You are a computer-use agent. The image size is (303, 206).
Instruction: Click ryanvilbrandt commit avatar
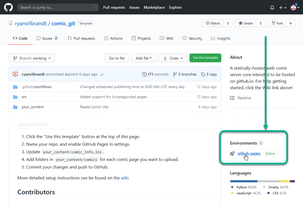(x=15, y=74)
